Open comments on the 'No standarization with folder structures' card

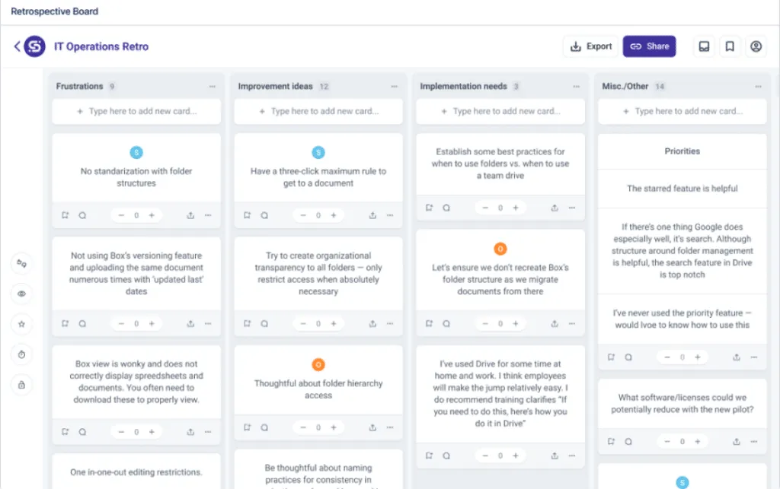click(x=82, y=215)
